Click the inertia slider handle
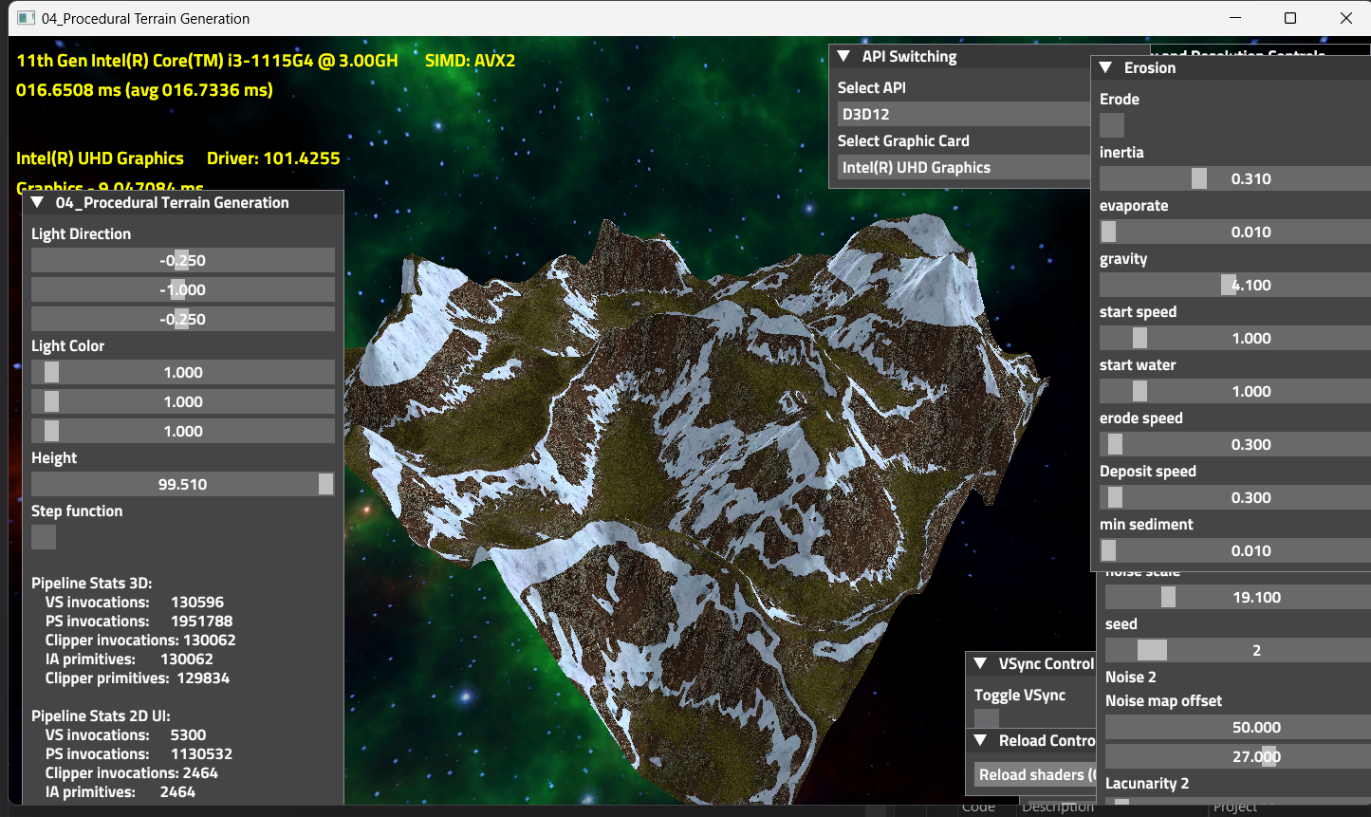The width and height of the screenshot is (1371, 817). click(x=1199, y=178)
